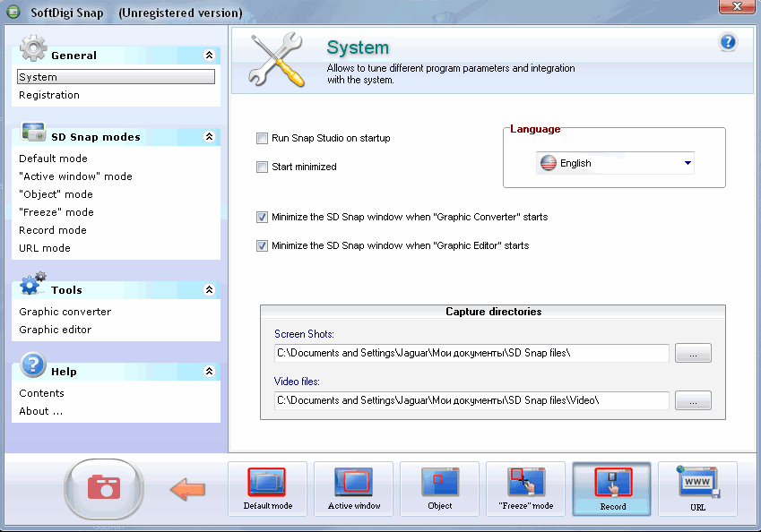
Task: Click the Screen Shots path field
Action: click(x=471, y=353)
